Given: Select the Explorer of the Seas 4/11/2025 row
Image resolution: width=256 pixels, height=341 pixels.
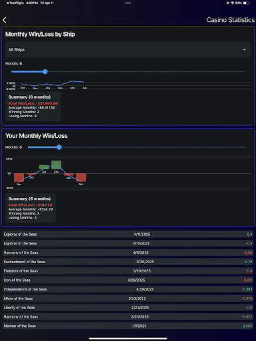Looking at the screenshot, I should click(128, 234).
